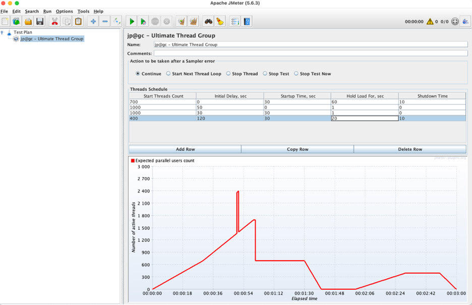The image size is (472, 305).
Task: Open the Help menu
Action: pyautogui.click(x=98, y=11)
